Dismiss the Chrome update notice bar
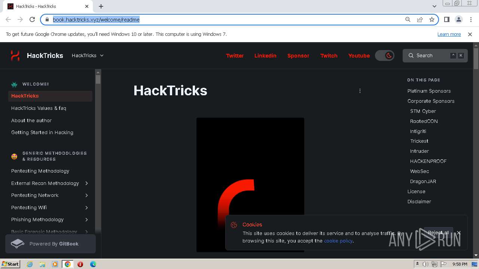479x269 pixels. click(x=470, y=34)
